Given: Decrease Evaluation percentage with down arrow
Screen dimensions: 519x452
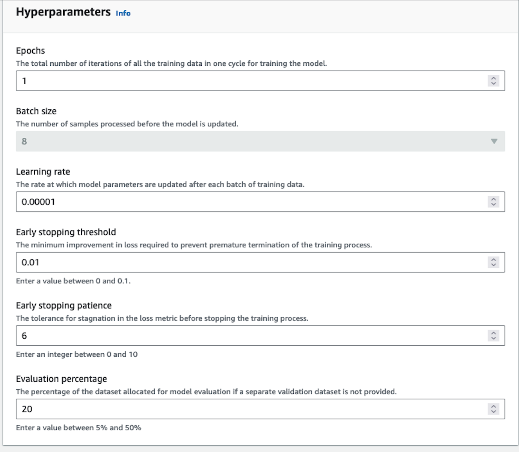Looking at the screenshot, I should click(x=493, y=411).
